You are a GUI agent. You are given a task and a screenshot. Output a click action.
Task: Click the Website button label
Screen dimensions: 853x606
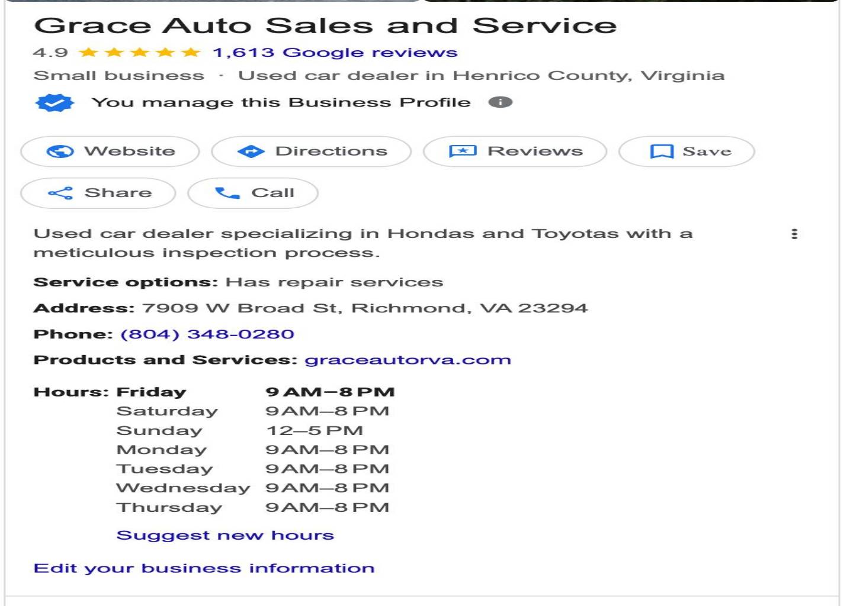130,151
